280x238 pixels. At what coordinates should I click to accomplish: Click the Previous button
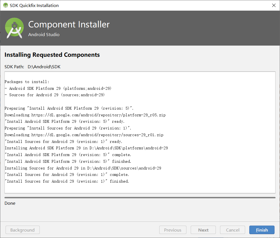pos(173,230)
